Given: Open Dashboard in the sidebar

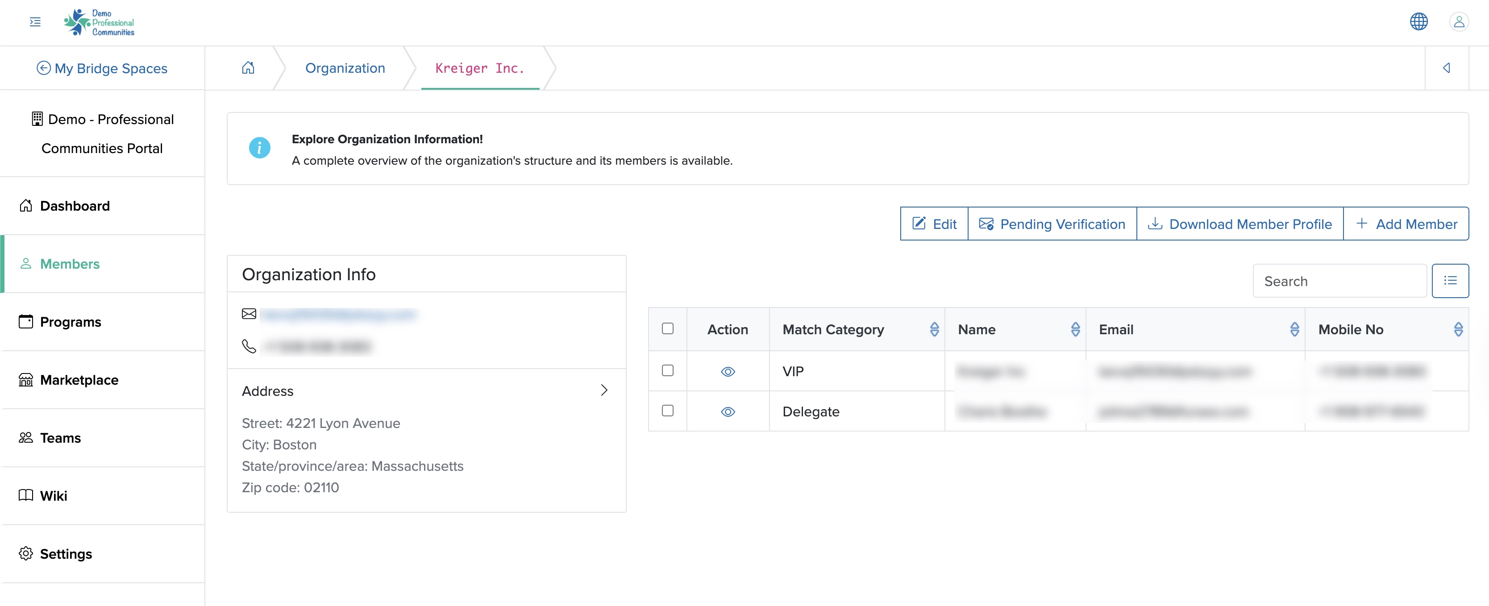Looking at the screenshot, I should (x=103, y=206).
